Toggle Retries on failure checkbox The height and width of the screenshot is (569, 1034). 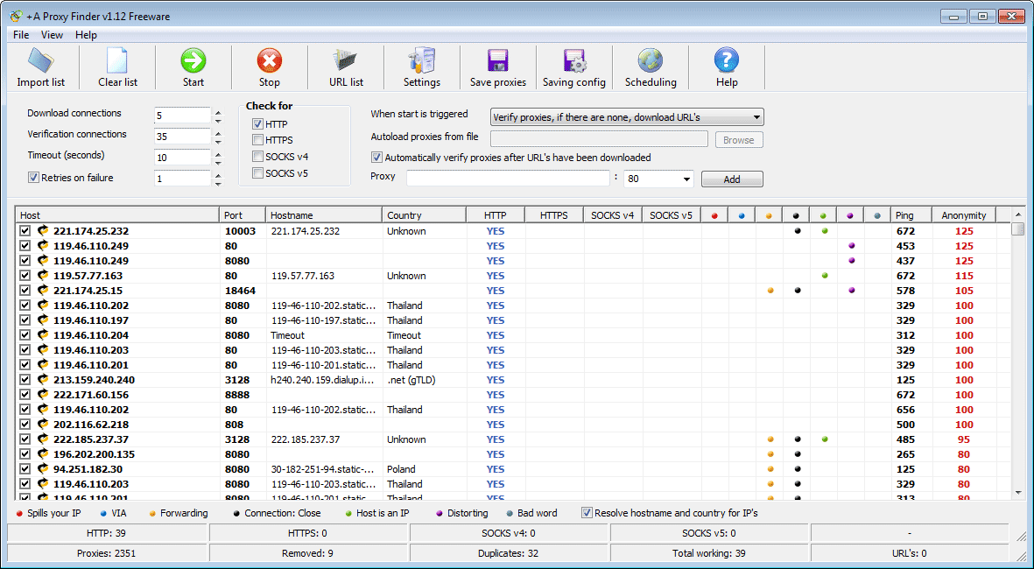pos(33,178)
